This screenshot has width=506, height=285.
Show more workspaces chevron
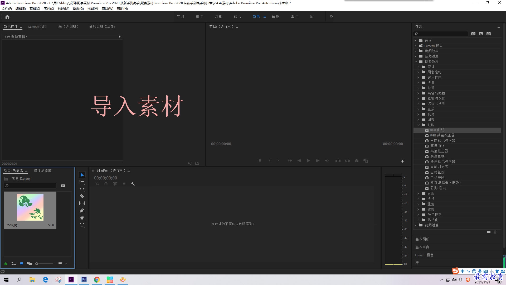coord(331,16)
